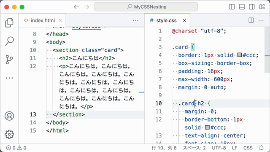This screenshot has width=270, height=152.
Task: Show additional views ellipsis in activity bar
Action: pyautogui.click(x=9, y=78)
